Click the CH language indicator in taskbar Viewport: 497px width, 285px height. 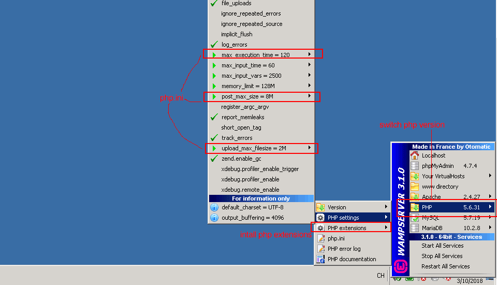coord(381,276)
